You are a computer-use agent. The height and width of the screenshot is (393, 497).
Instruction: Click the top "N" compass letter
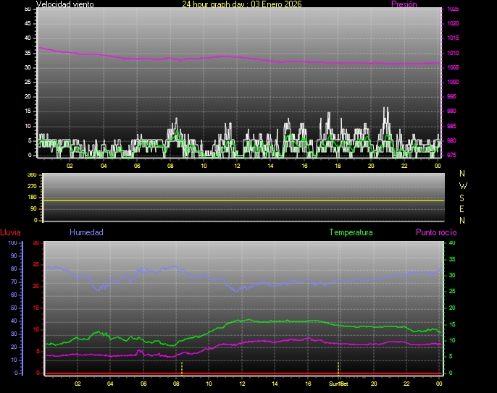[463, 174]
